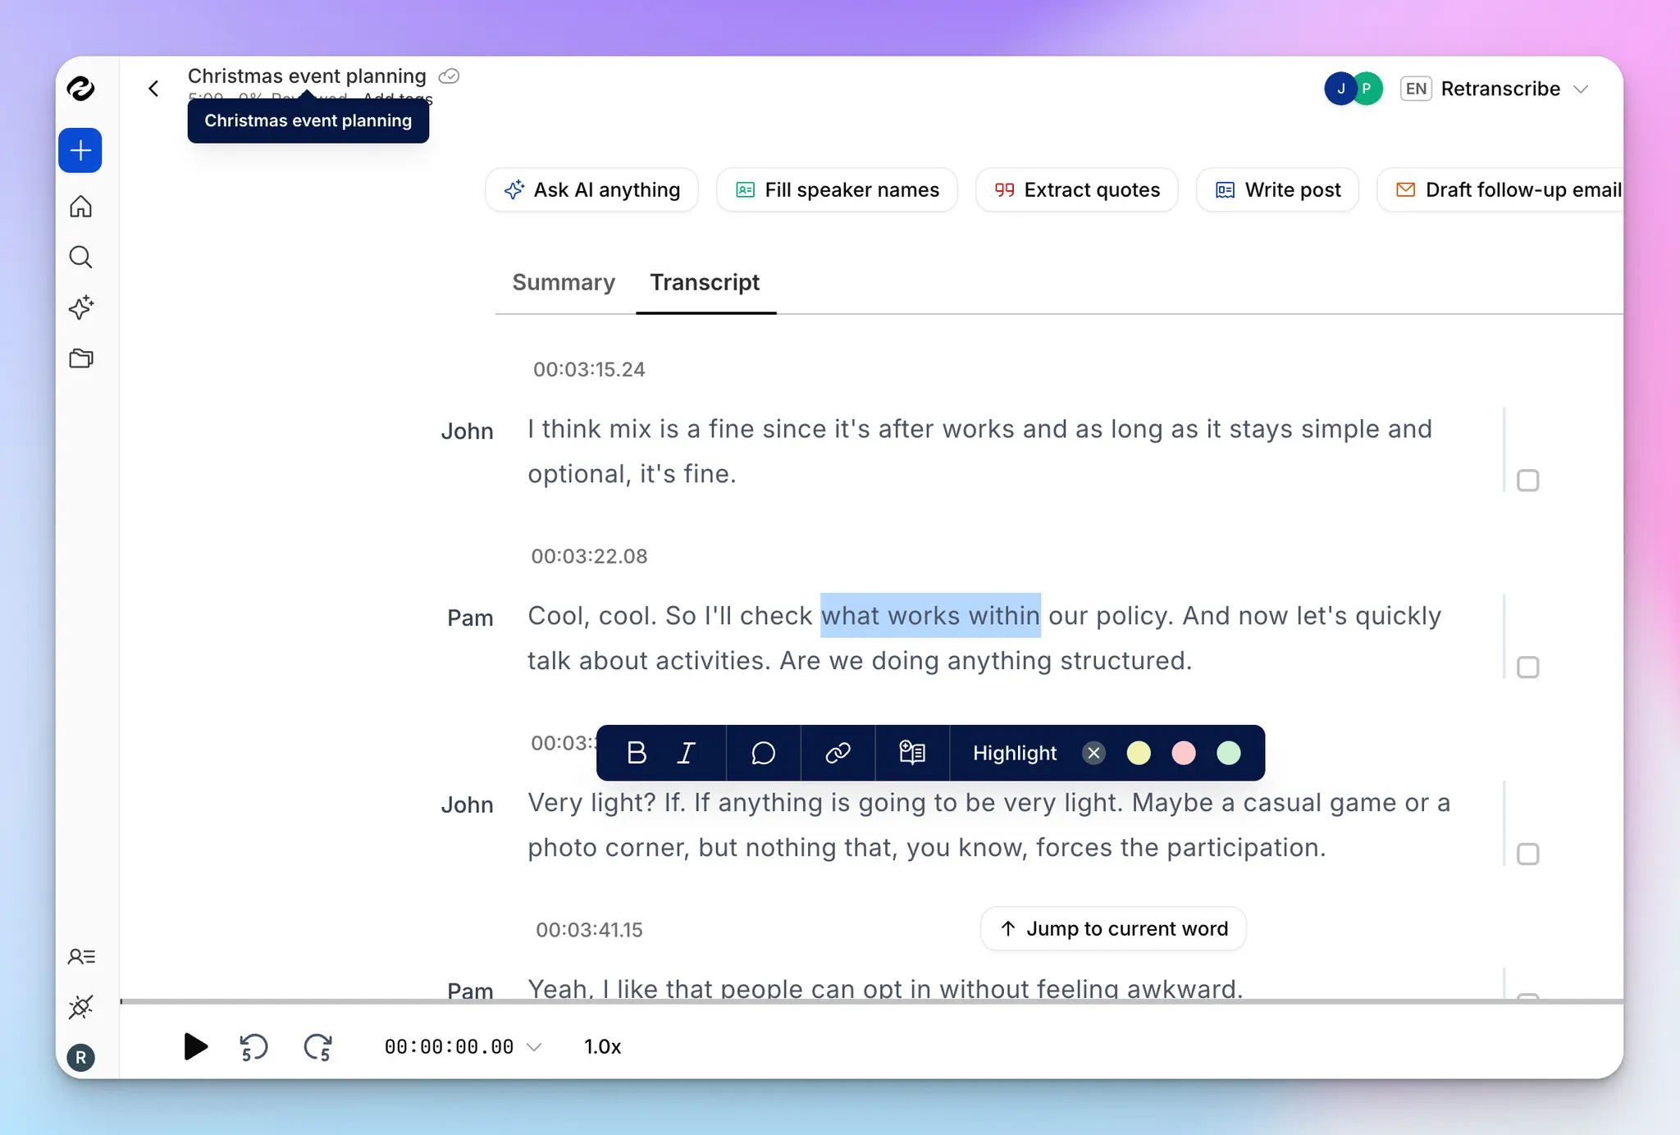The image size is (1680, 1135).
Task: Open the AI features sidebar icon
Action: [x=80, y=308]
